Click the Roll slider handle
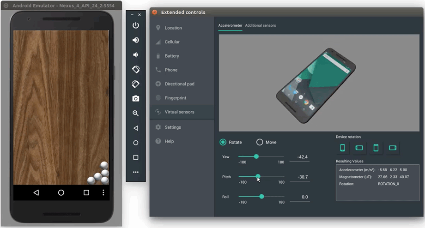425x228 pixels. pos(261,197)
